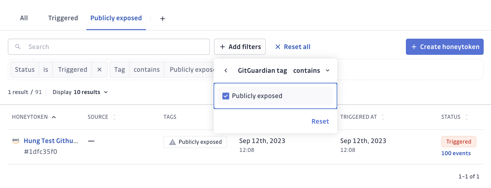Click the 1–1 of 1 pagination text
The width and height of the screenshot is (491, 188).
click(x=469, y=176)
